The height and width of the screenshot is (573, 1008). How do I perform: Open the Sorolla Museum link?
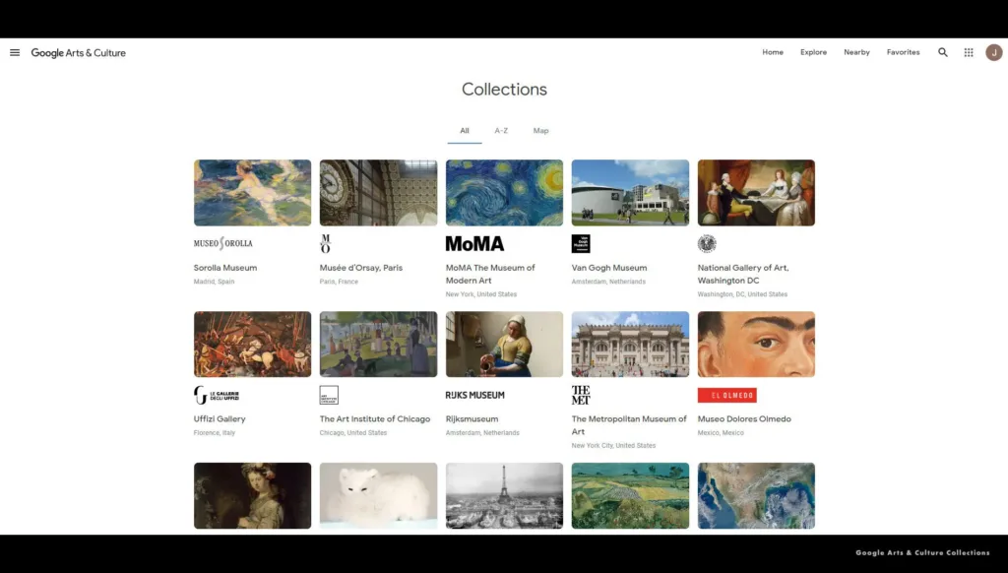click(x=225, y=268)
